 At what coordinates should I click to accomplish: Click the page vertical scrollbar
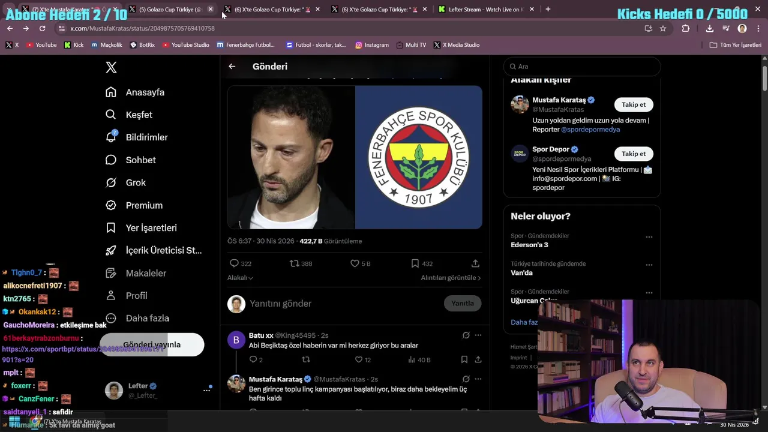pos(764,78)
